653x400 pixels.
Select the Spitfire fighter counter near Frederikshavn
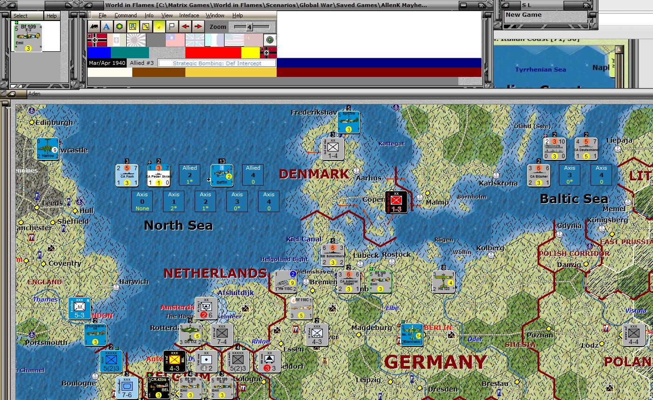tap(349, 122)
